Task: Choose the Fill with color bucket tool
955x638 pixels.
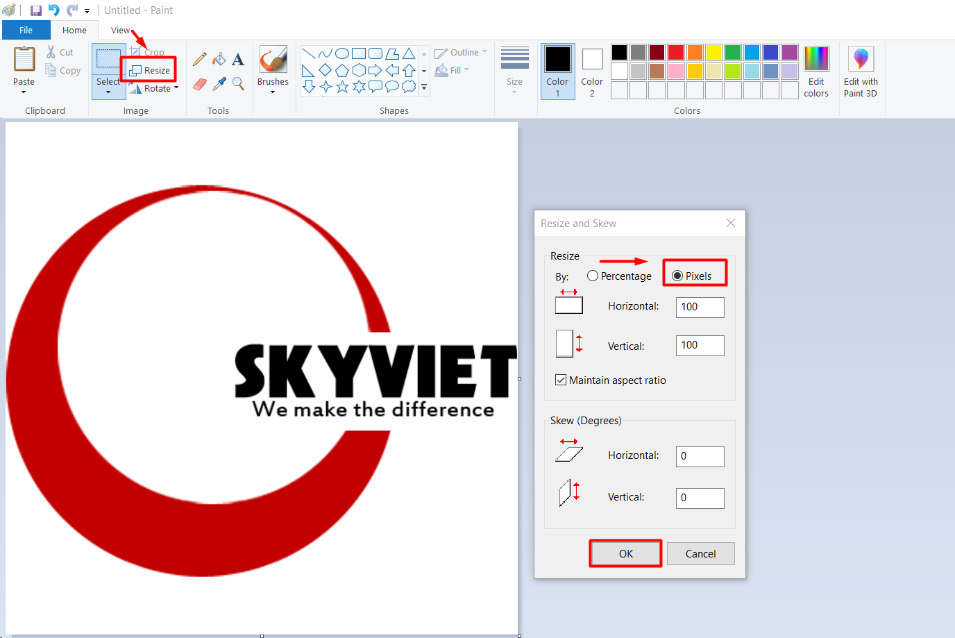Action: point(219,60)
